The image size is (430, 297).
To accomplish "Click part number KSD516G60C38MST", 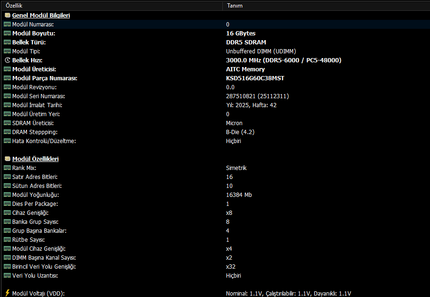I will (x=255, y=78).
